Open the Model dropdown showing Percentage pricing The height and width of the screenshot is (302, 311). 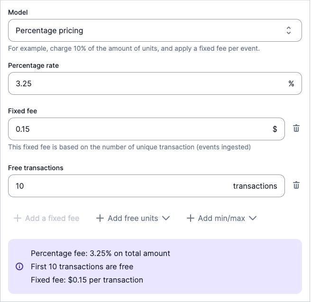coord(155,30)
